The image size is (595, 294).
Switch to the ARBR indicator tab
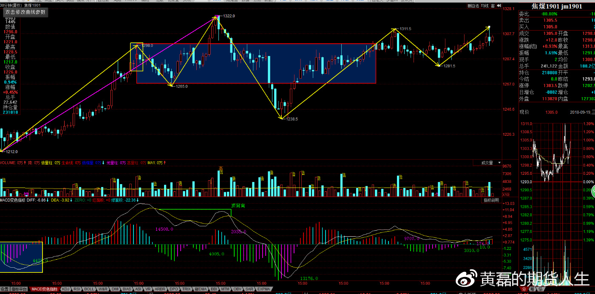point(160,289)
